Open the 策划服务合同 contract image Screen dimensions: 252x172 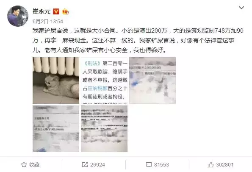(56, 129)
